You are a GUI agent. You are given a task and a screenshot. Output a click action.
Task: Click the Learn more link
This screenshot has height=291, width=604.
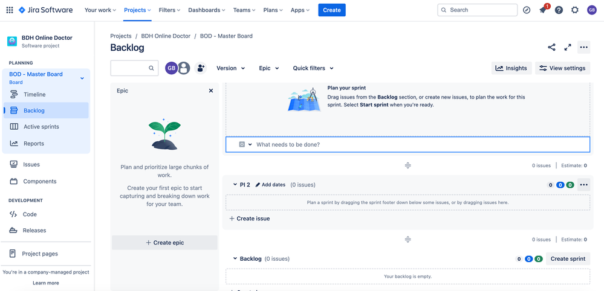click(x=46, y=283)
